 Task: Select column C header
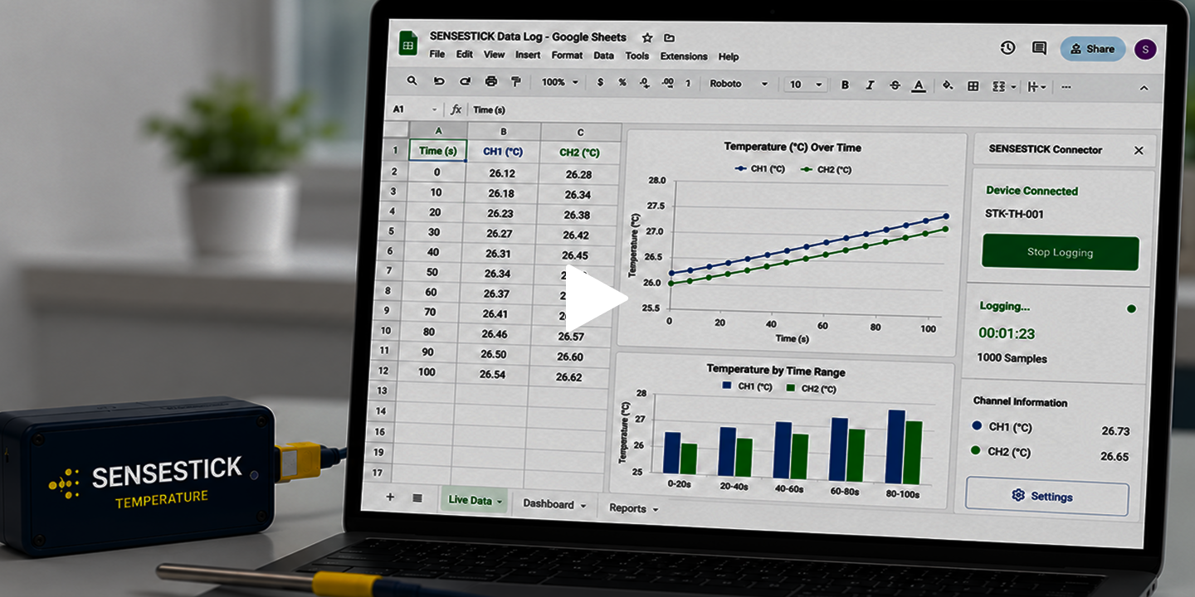pyautogui.click(x=580, y=133)
